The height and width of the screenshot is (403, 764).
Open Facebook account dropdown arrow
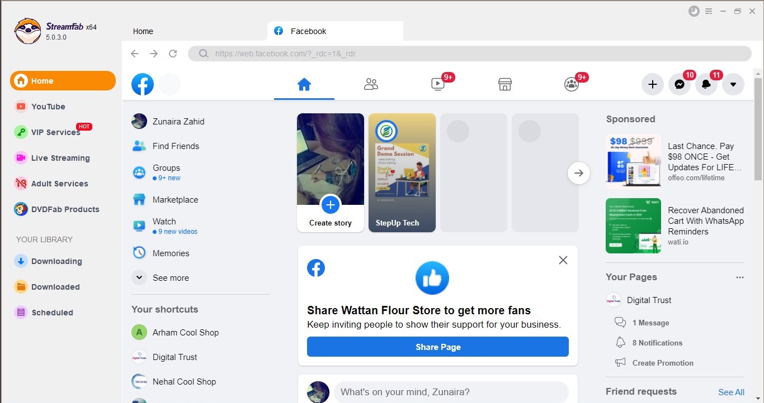coord(733,84)
